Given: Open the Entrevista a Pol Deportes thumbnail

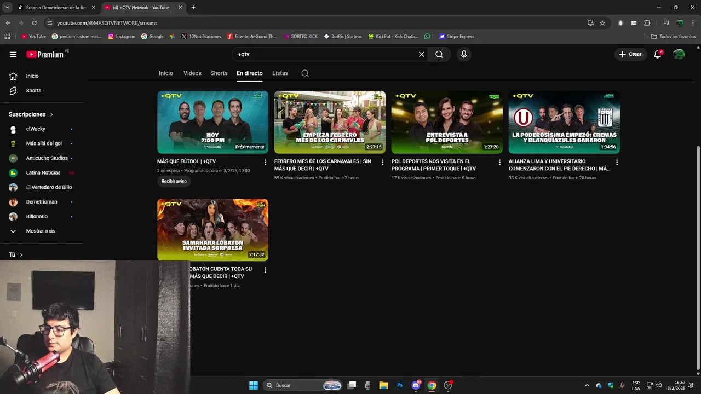Looking at the screenshot, I should pos(447,122).
